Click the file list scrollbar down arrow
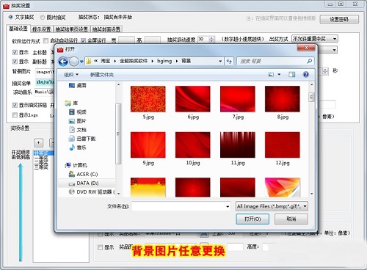 coord(312,194)
